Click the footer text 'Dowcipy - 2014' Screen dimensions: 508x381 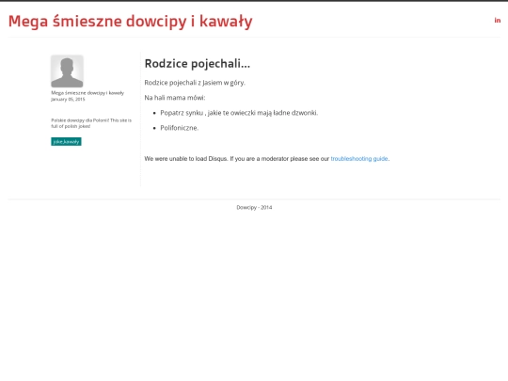click(254, 207)
